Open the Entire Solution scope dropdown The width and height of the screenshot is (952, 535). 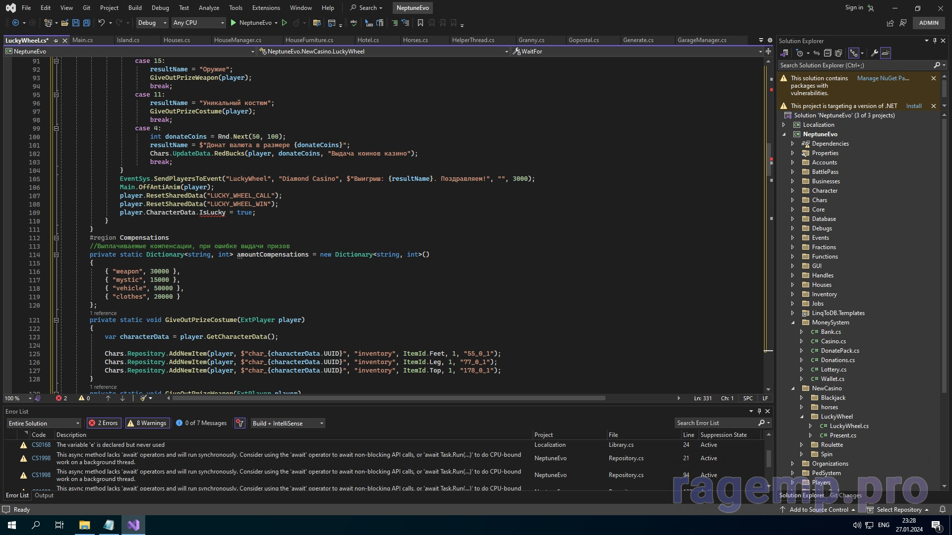(x=44, y=423)
